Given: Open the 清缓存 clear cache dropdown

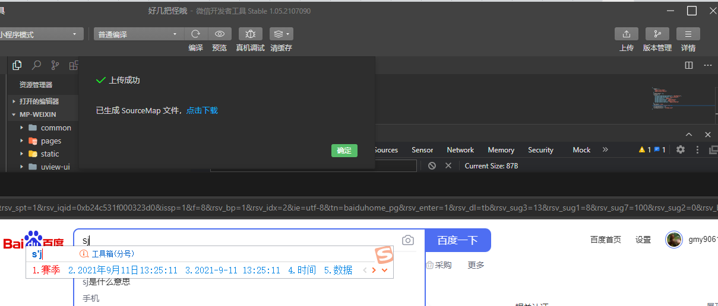Looking at the screenshot, I should click(281, 34).
